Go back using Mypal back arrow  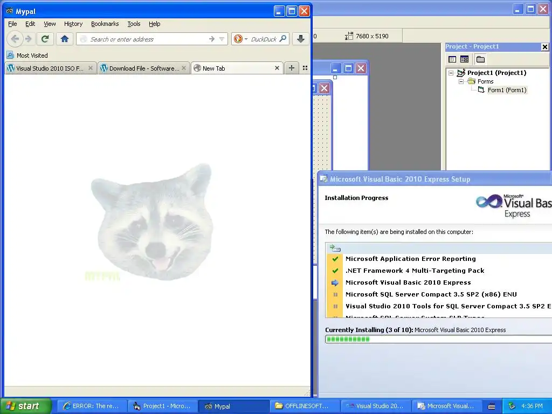click(x=15, y=39)
